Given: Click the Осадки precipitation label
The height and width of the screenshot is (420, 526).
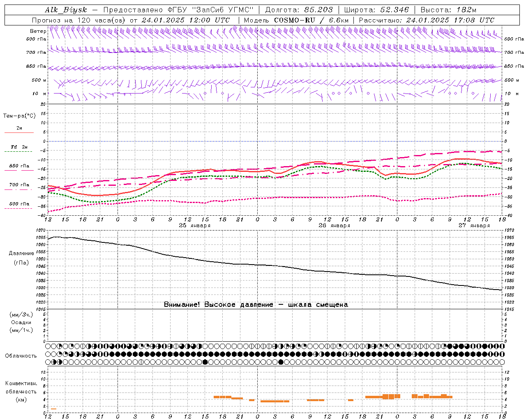Looking at the screenshot, I should tap(21, 322).
